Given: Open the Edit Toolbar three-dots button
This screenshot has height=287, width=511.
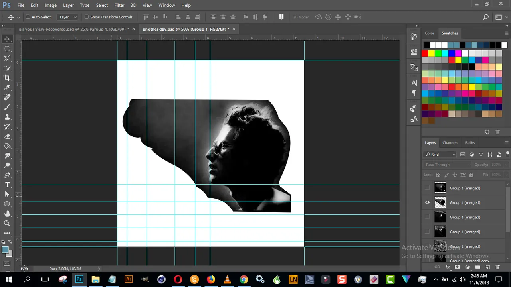Looking at the screenshot, I should click(x=7, y=233).
